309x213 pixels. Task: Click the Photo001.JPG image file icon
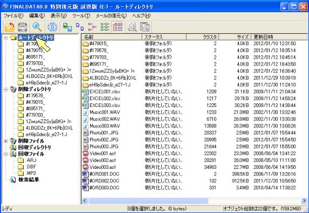click(x=86, y=133)
